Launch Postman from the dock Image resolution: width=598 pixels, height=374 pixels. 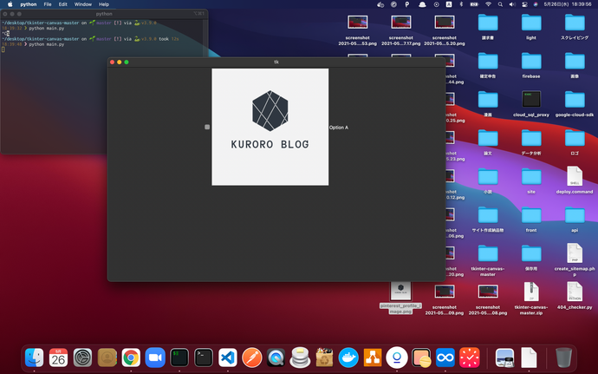coord(251,358)
